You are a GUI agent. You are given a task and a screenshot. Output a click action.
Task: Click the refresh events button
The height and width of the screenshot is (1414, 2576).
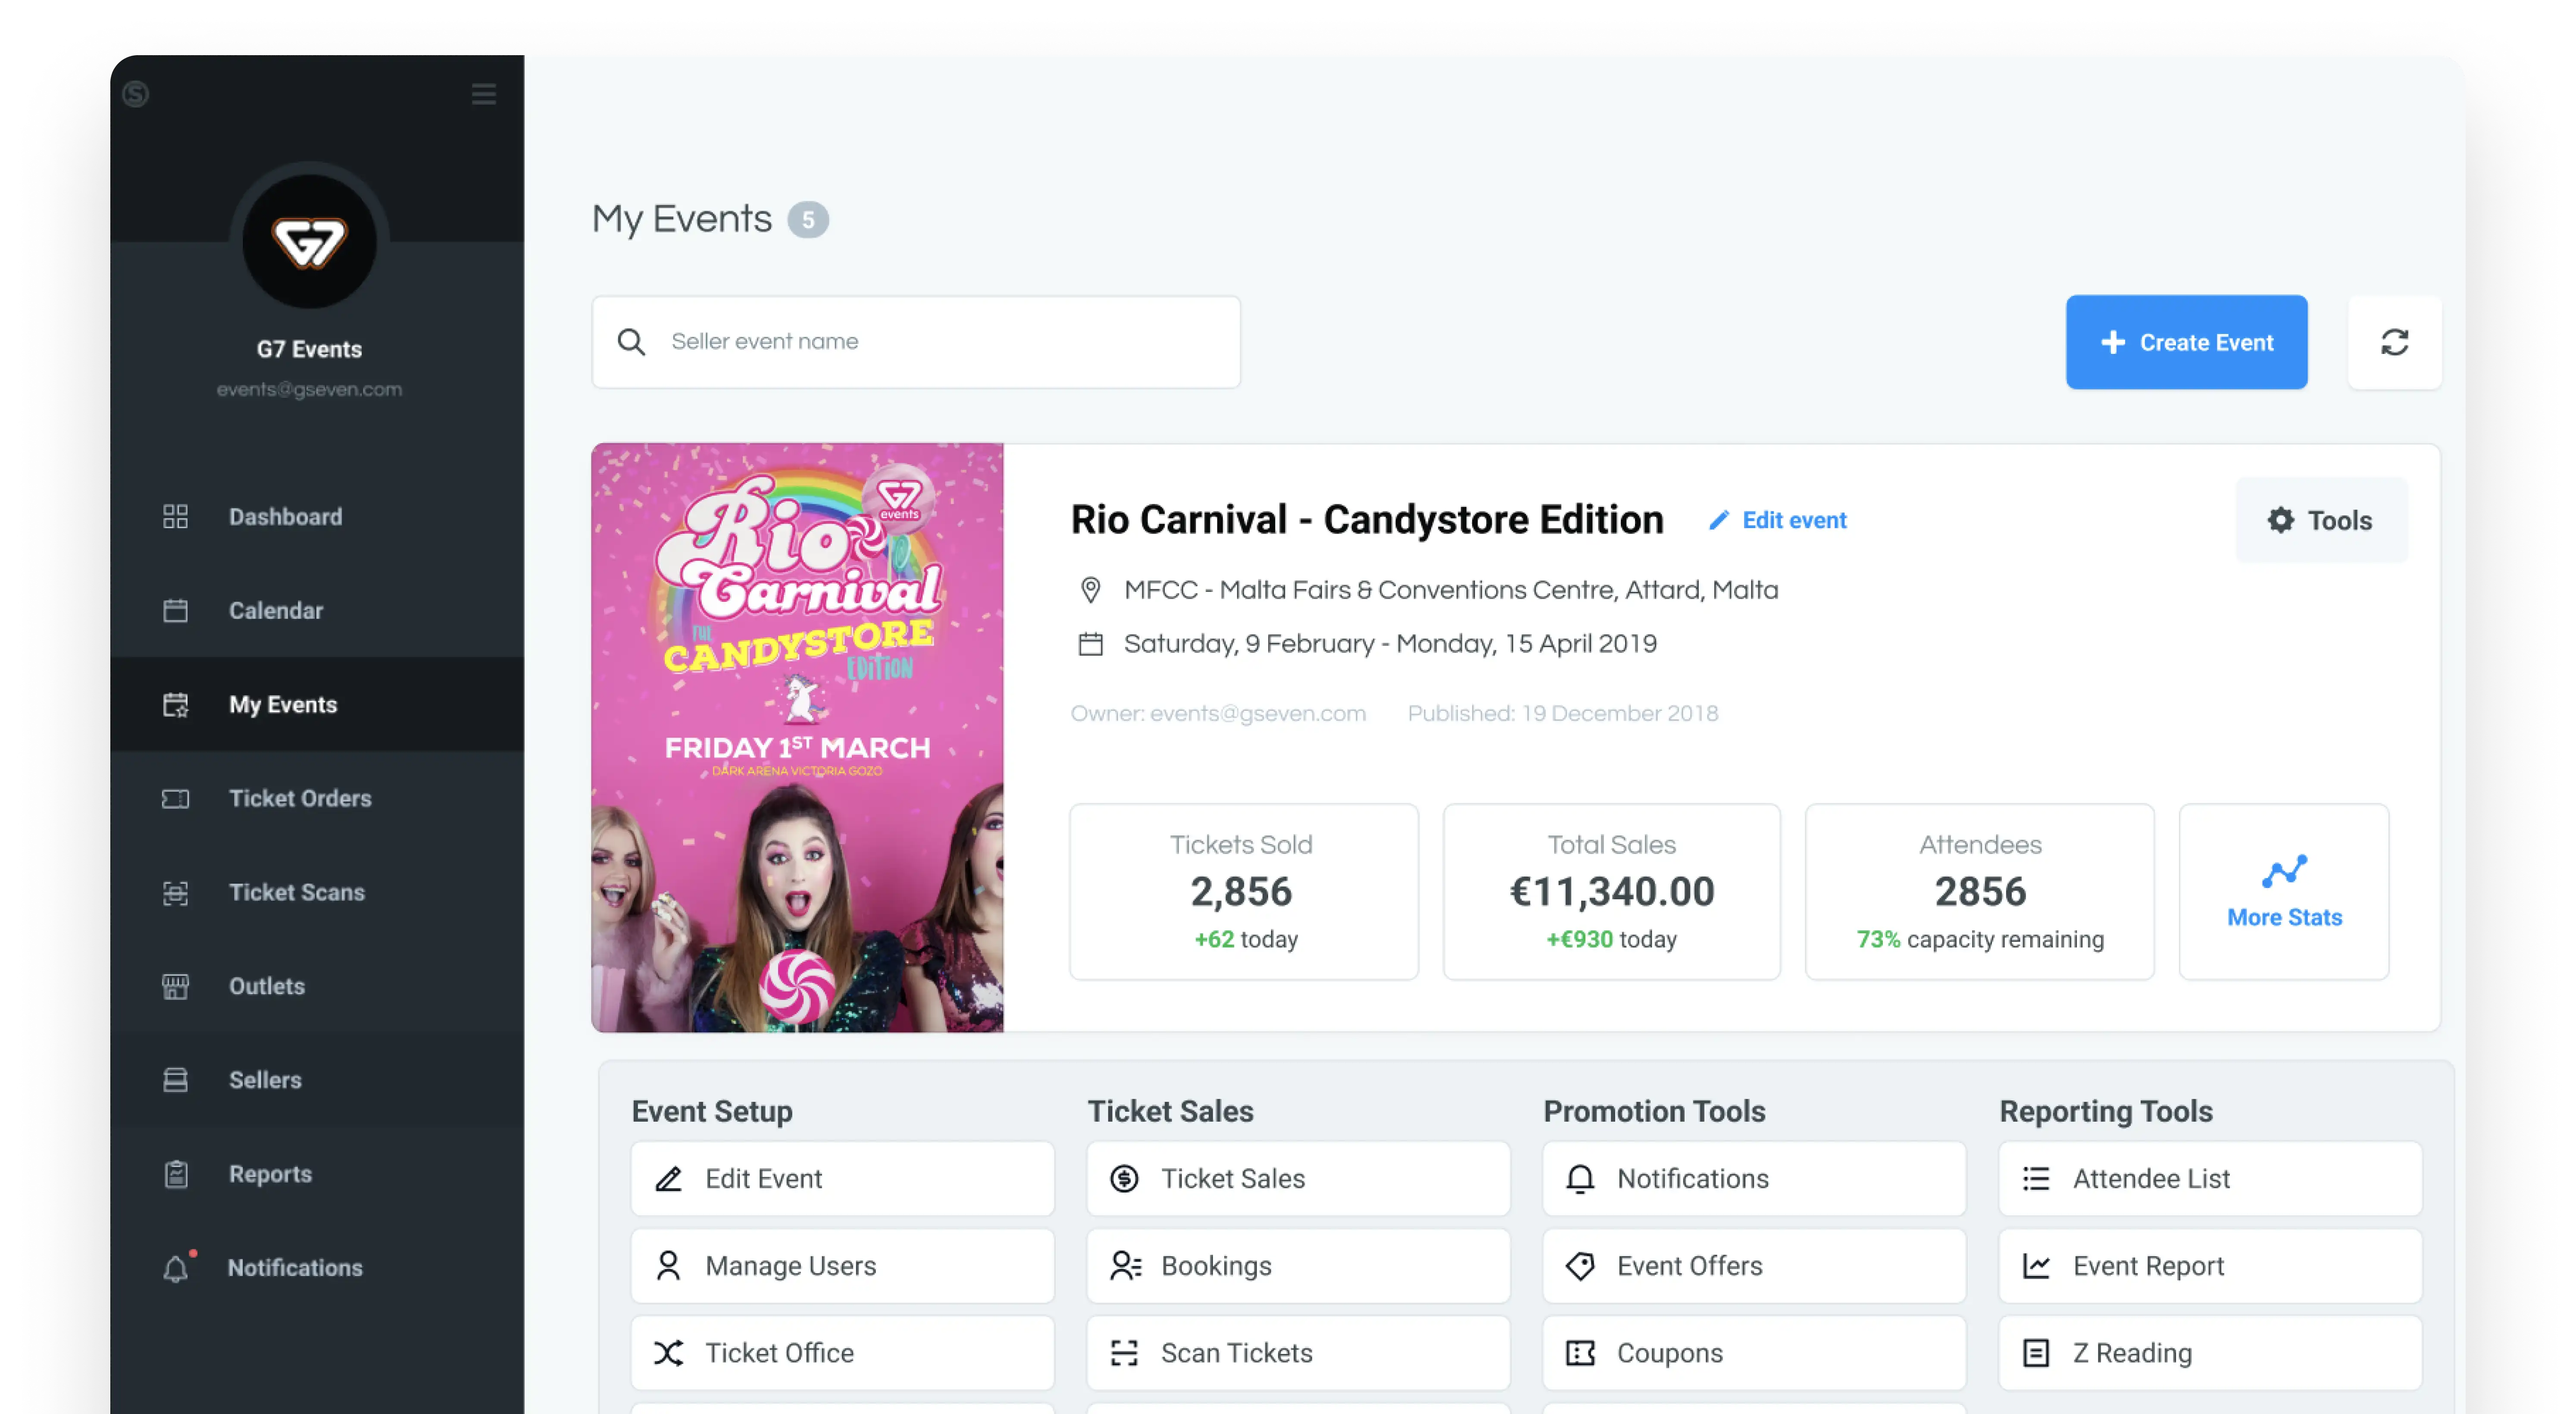pyautogui.click(x=2395, y=342)
